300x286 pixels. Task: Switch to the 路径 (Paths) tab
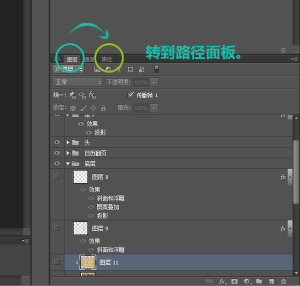pos(106,59)
